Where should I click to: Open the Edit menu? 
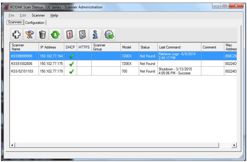pos(23,15)
